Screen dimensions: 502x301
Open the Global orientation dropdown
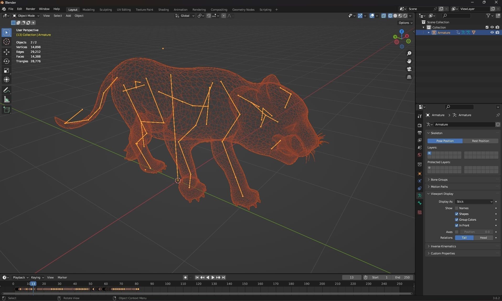pos(185,16)
